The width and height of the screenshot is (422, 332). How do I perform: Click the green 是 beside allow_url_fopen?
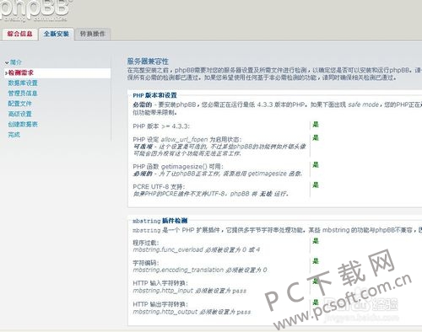click(x=316, y=137)
